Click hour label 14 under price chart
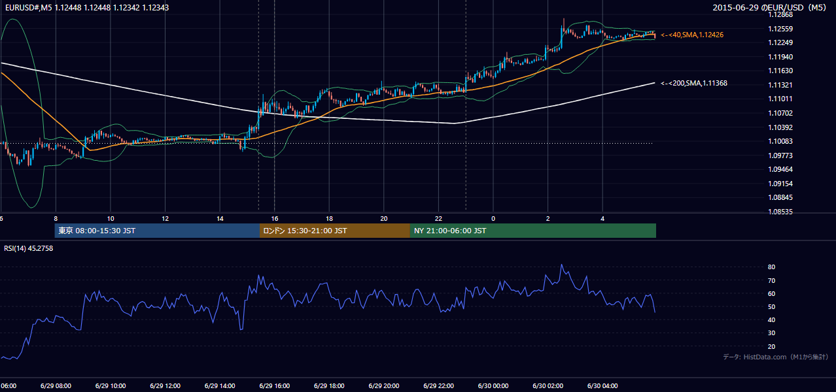 (x=220, y=218)
